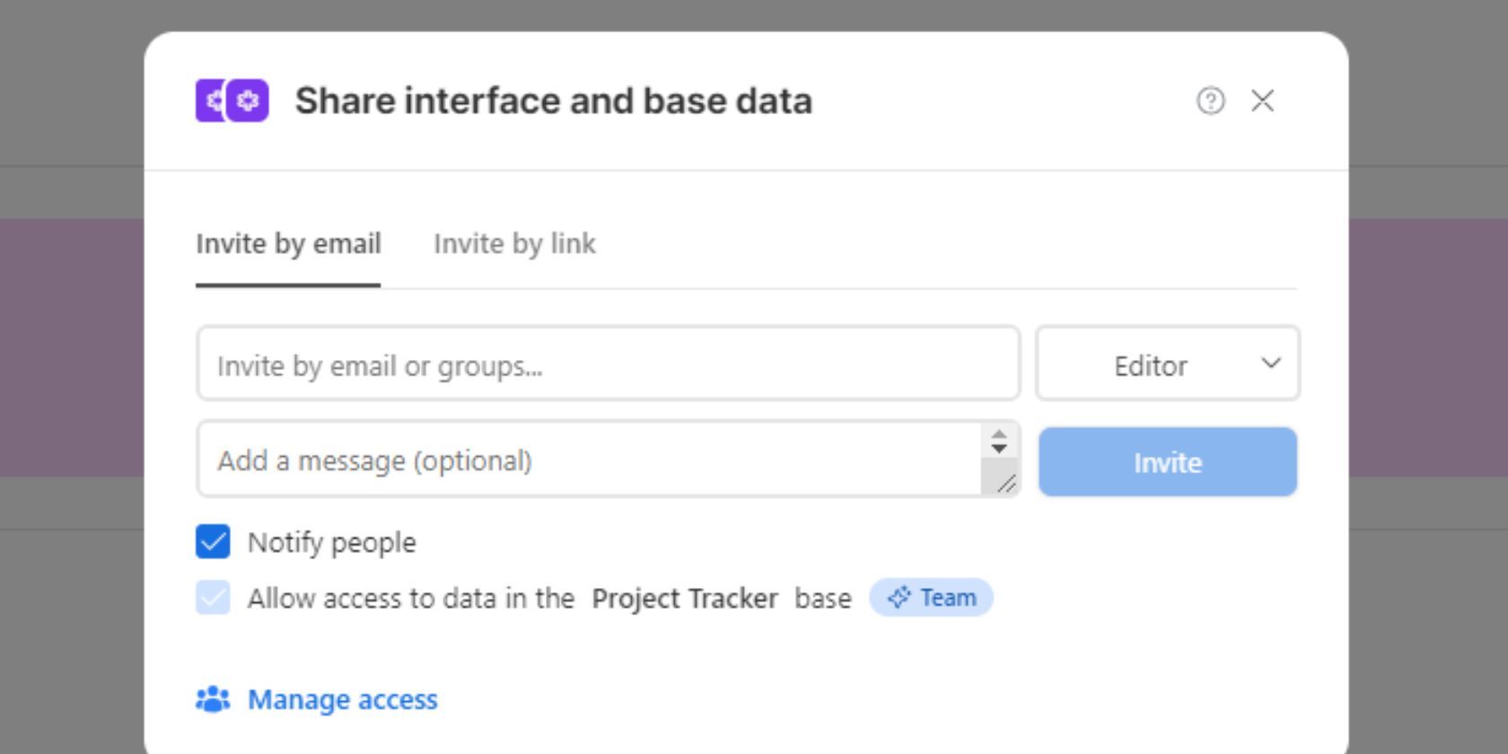The height and width of the screenshot is (754, 1508).
Task: Click the Team plan badge
Action: [x=932, y=598]
